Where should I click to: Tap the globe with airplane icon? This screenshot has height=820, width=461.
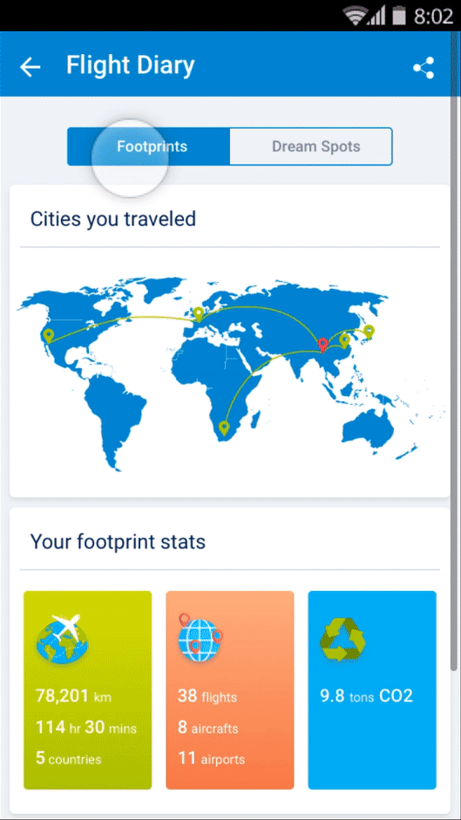[60, 636]
